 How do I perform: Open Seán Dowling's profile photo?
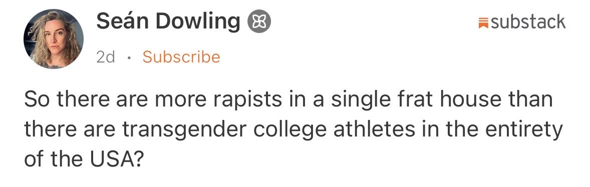54,39
